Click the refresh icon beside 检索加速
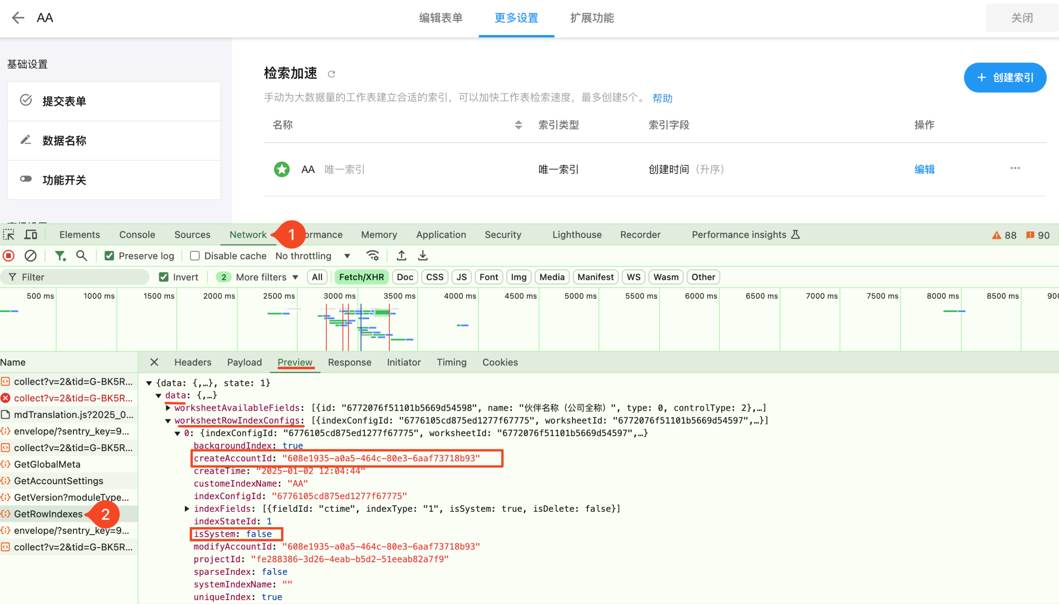 pyautogui.click(x=332, y=74)
